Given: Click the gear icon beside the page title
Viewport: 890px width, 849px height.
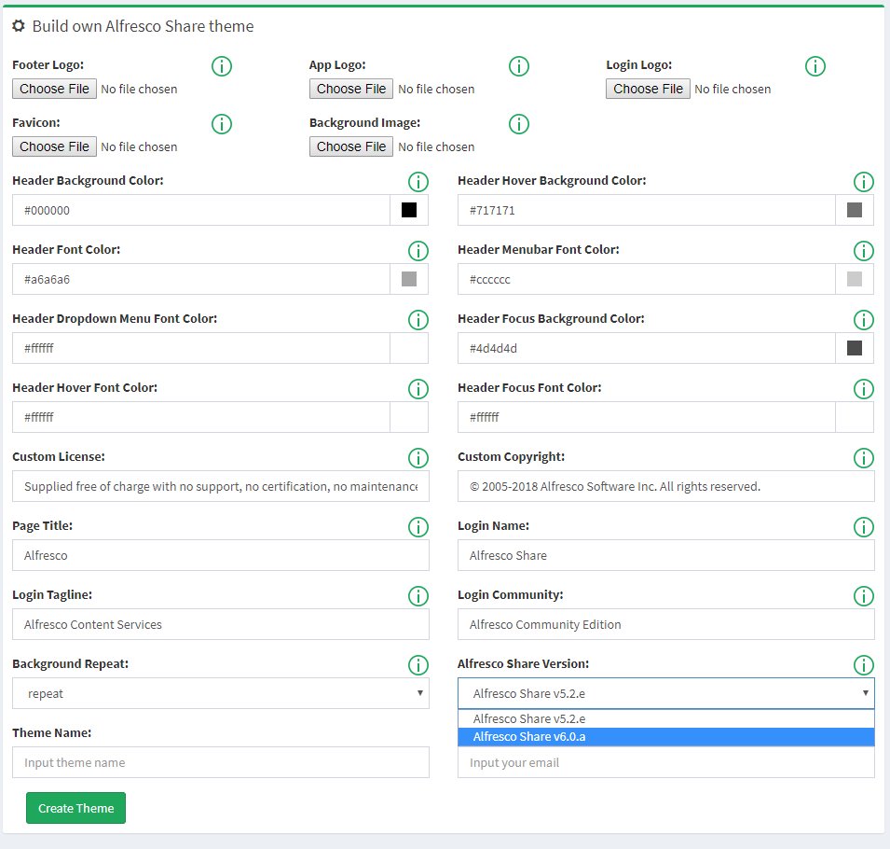Looking at the screenshot, I should pos(19,26).
